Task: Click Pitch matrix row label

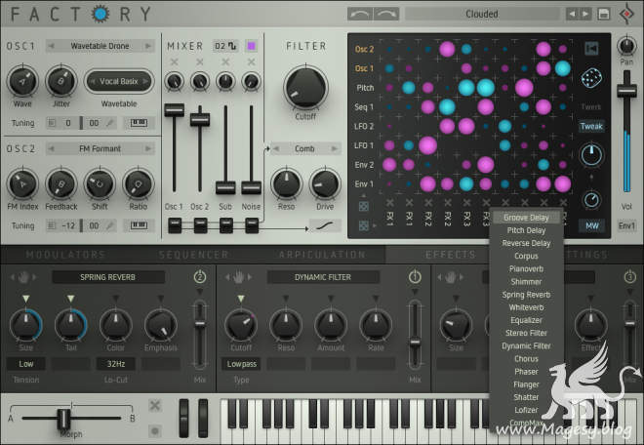Action: (x=365, y=88)
